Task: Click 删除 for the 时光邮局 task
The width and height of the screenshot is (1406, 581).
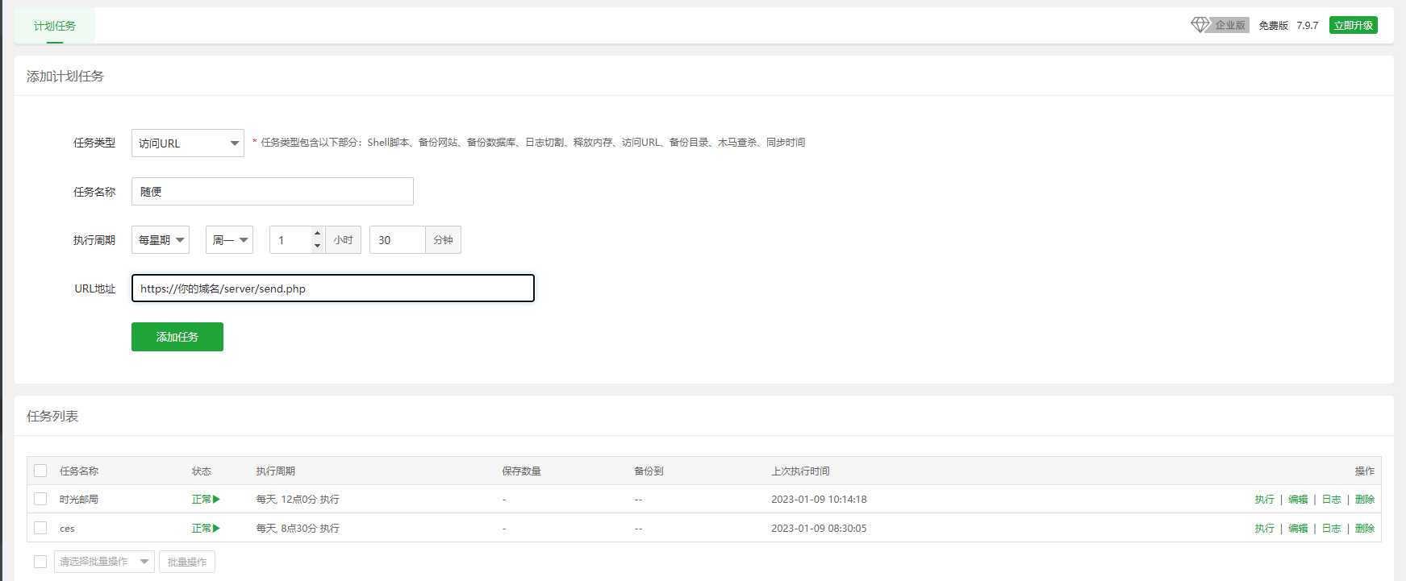Action: 1365,500
